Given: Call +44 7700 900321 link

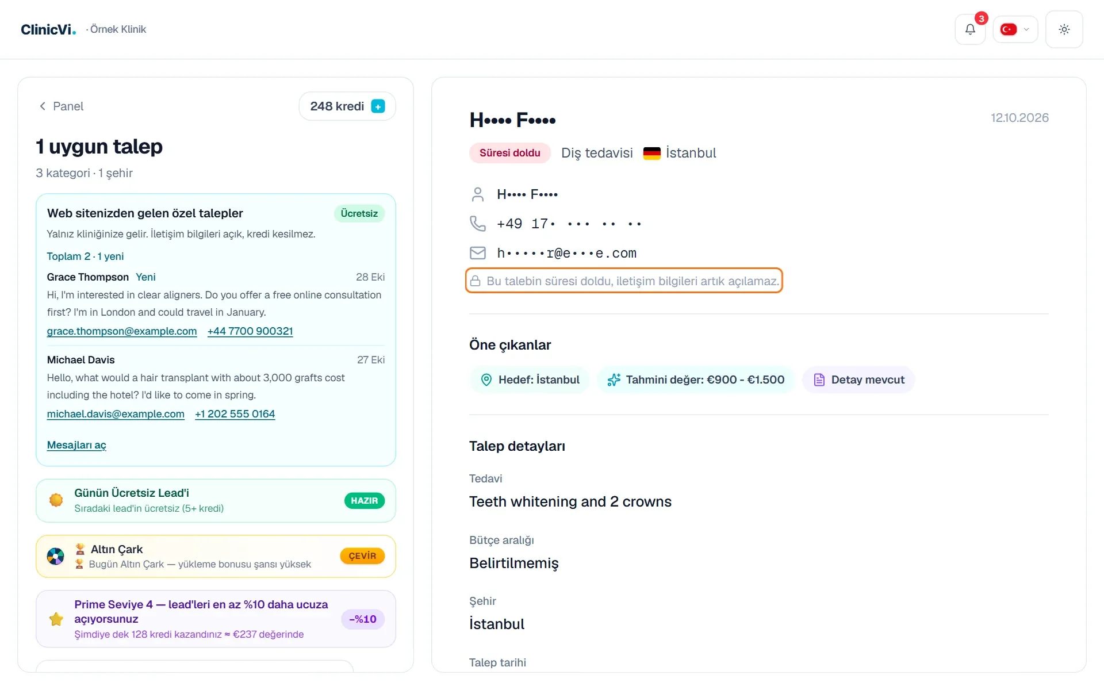Looking at the screenshot, I should (x=250, y=331).
